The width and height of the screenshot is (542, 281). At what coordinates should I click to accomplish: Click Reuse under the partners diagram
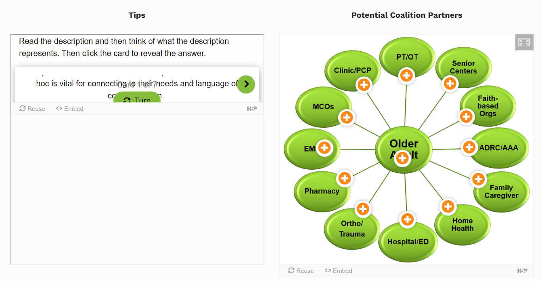pyautogui.click(x=301, y=271)
